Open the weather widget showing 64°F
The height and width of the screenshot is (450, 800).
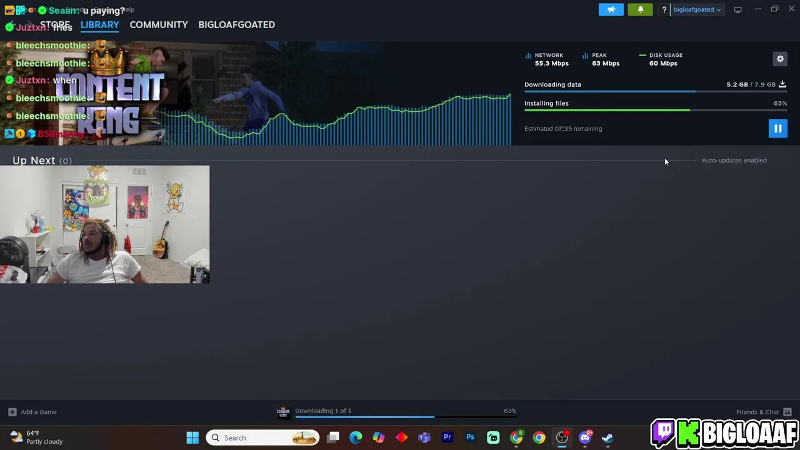point(36,437)
